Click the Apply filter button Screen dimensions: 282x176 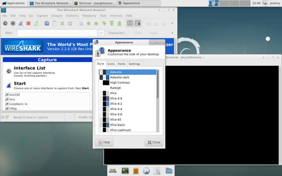pos(154,33)
